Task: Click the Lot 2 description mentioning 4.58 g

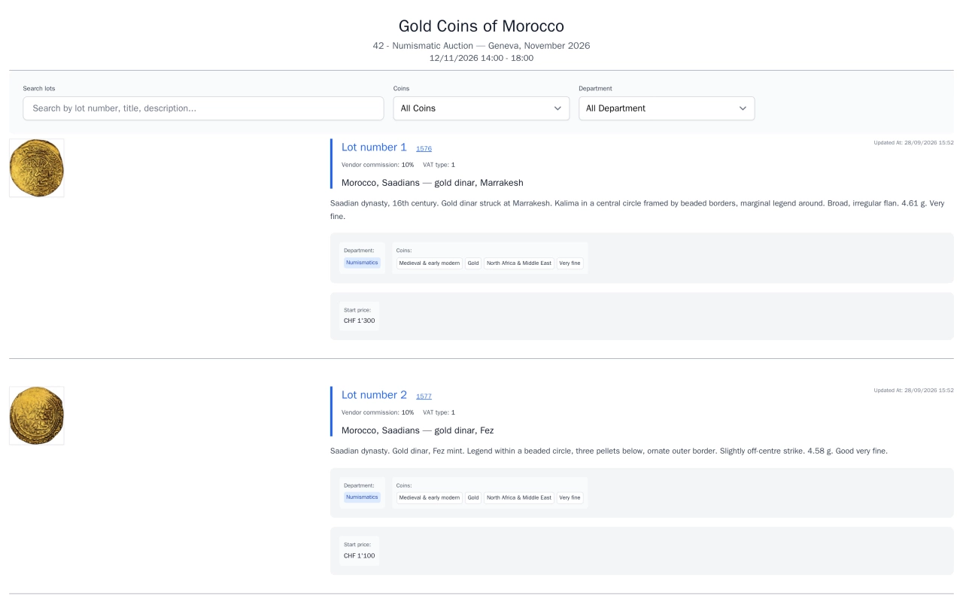Action: 609,451
